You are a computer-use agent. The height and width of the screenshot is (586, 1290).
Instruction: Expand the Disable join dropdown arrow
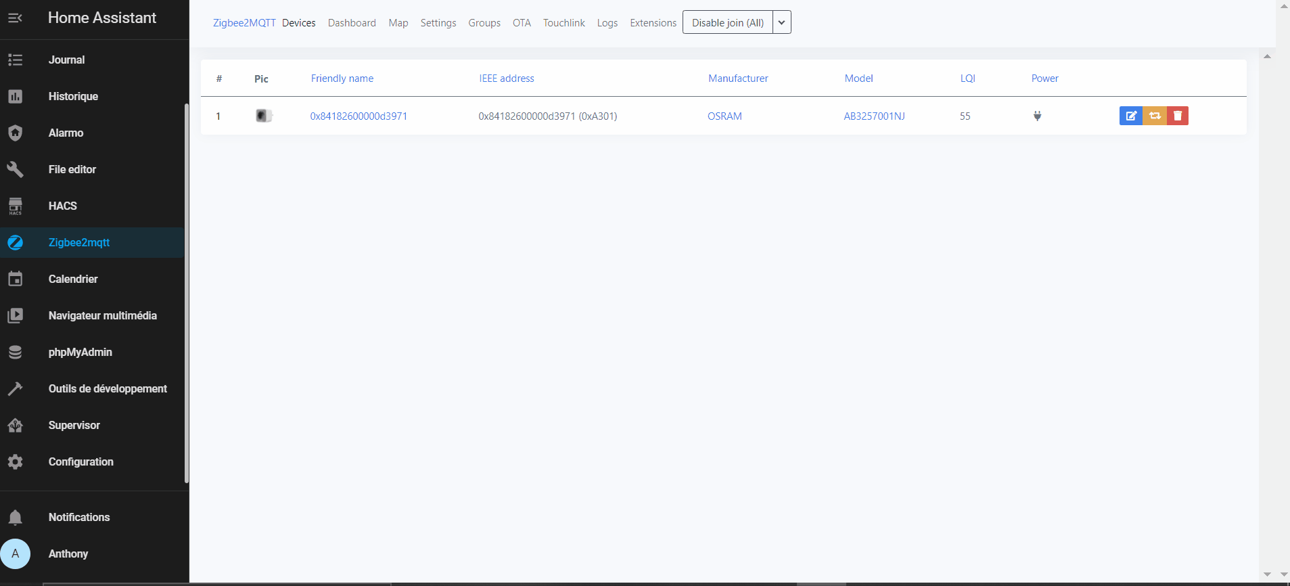(x=781, y=22)
